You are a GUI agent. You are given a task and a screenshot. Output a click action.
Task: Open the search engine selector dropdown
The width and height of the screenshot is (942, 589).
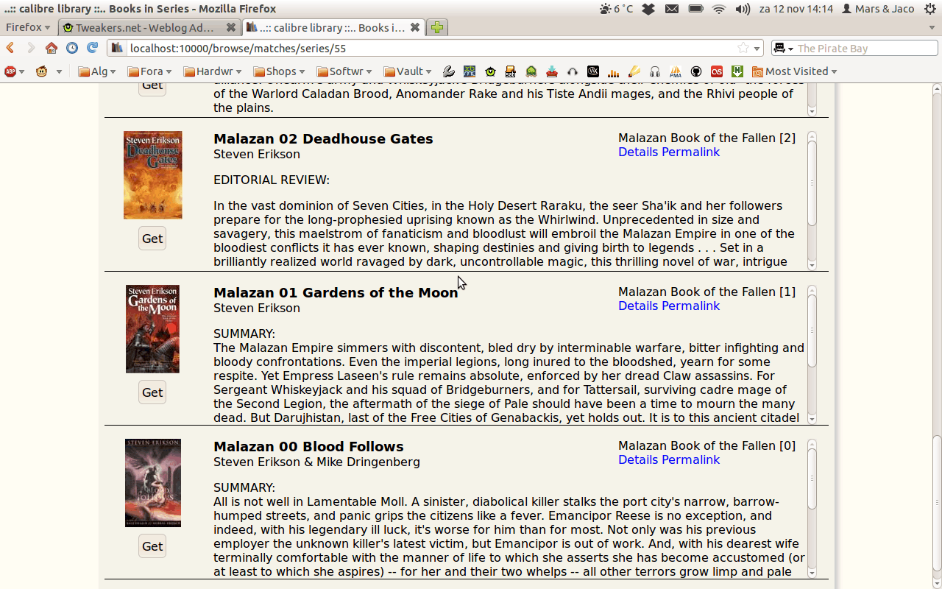(x=784, y=48)
